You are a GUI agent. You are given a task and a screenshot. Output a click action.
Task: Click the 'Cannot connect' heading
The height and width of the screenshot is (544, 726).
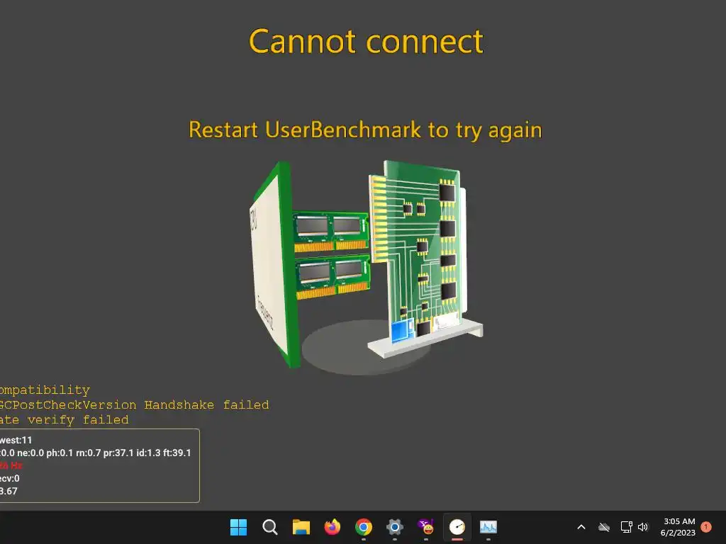click(x=366, y=42)
